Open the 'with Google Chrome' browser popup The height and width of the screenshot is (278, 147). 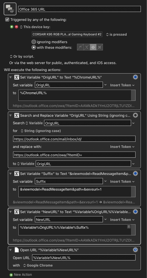(x=38, y=265)
